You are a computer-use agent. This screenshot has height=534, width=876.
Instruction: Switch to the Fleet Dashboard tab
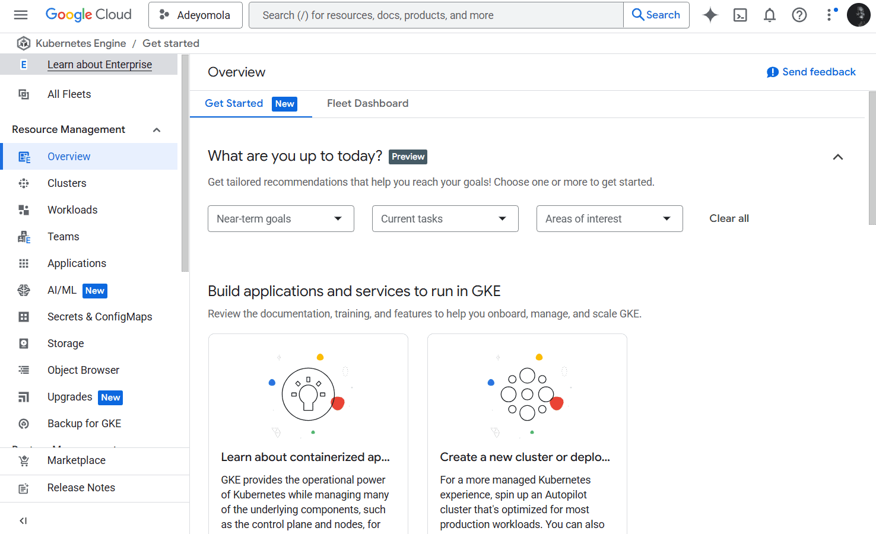pyautogui.click(x=367, y=103)
